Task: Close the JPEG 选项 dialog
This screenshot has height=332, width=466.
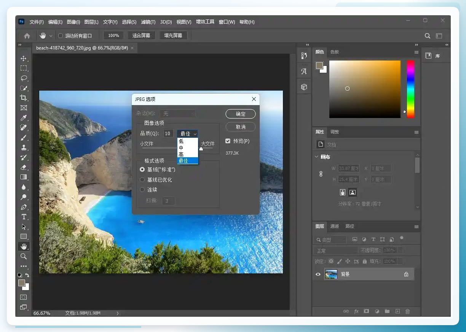Action: (254, 99)
